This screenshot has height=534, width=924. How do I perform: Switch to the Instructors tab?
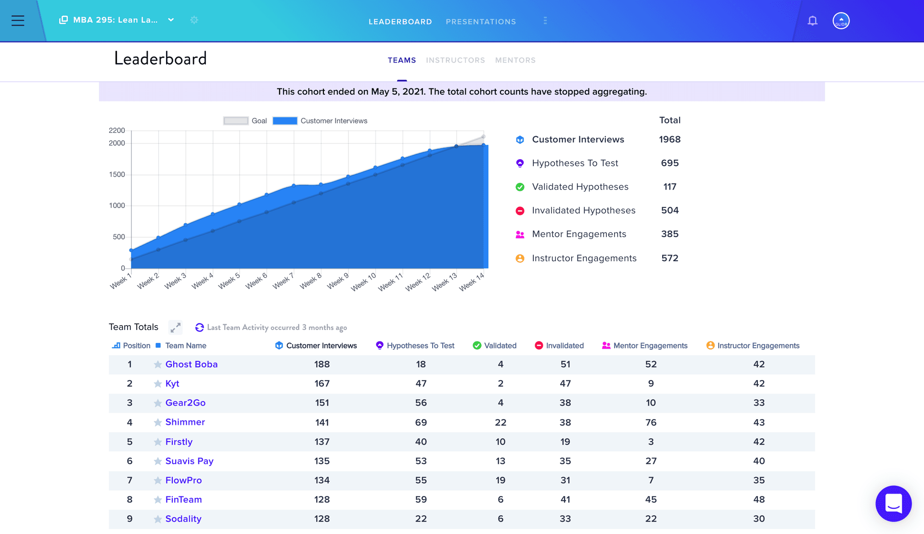[x=455, y=60]
